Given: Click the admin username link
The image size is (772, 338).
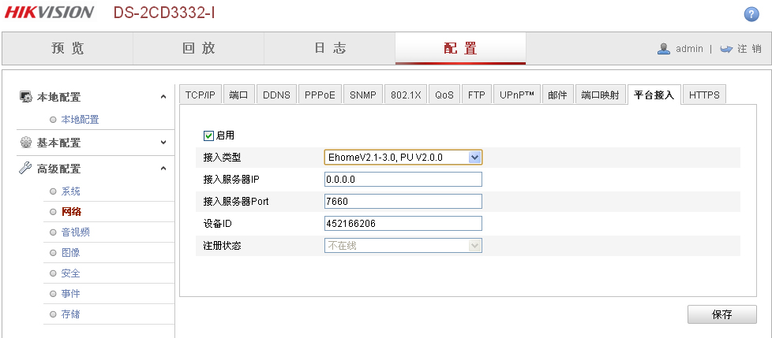Looking at the screenshot, I should pos(689,49).
